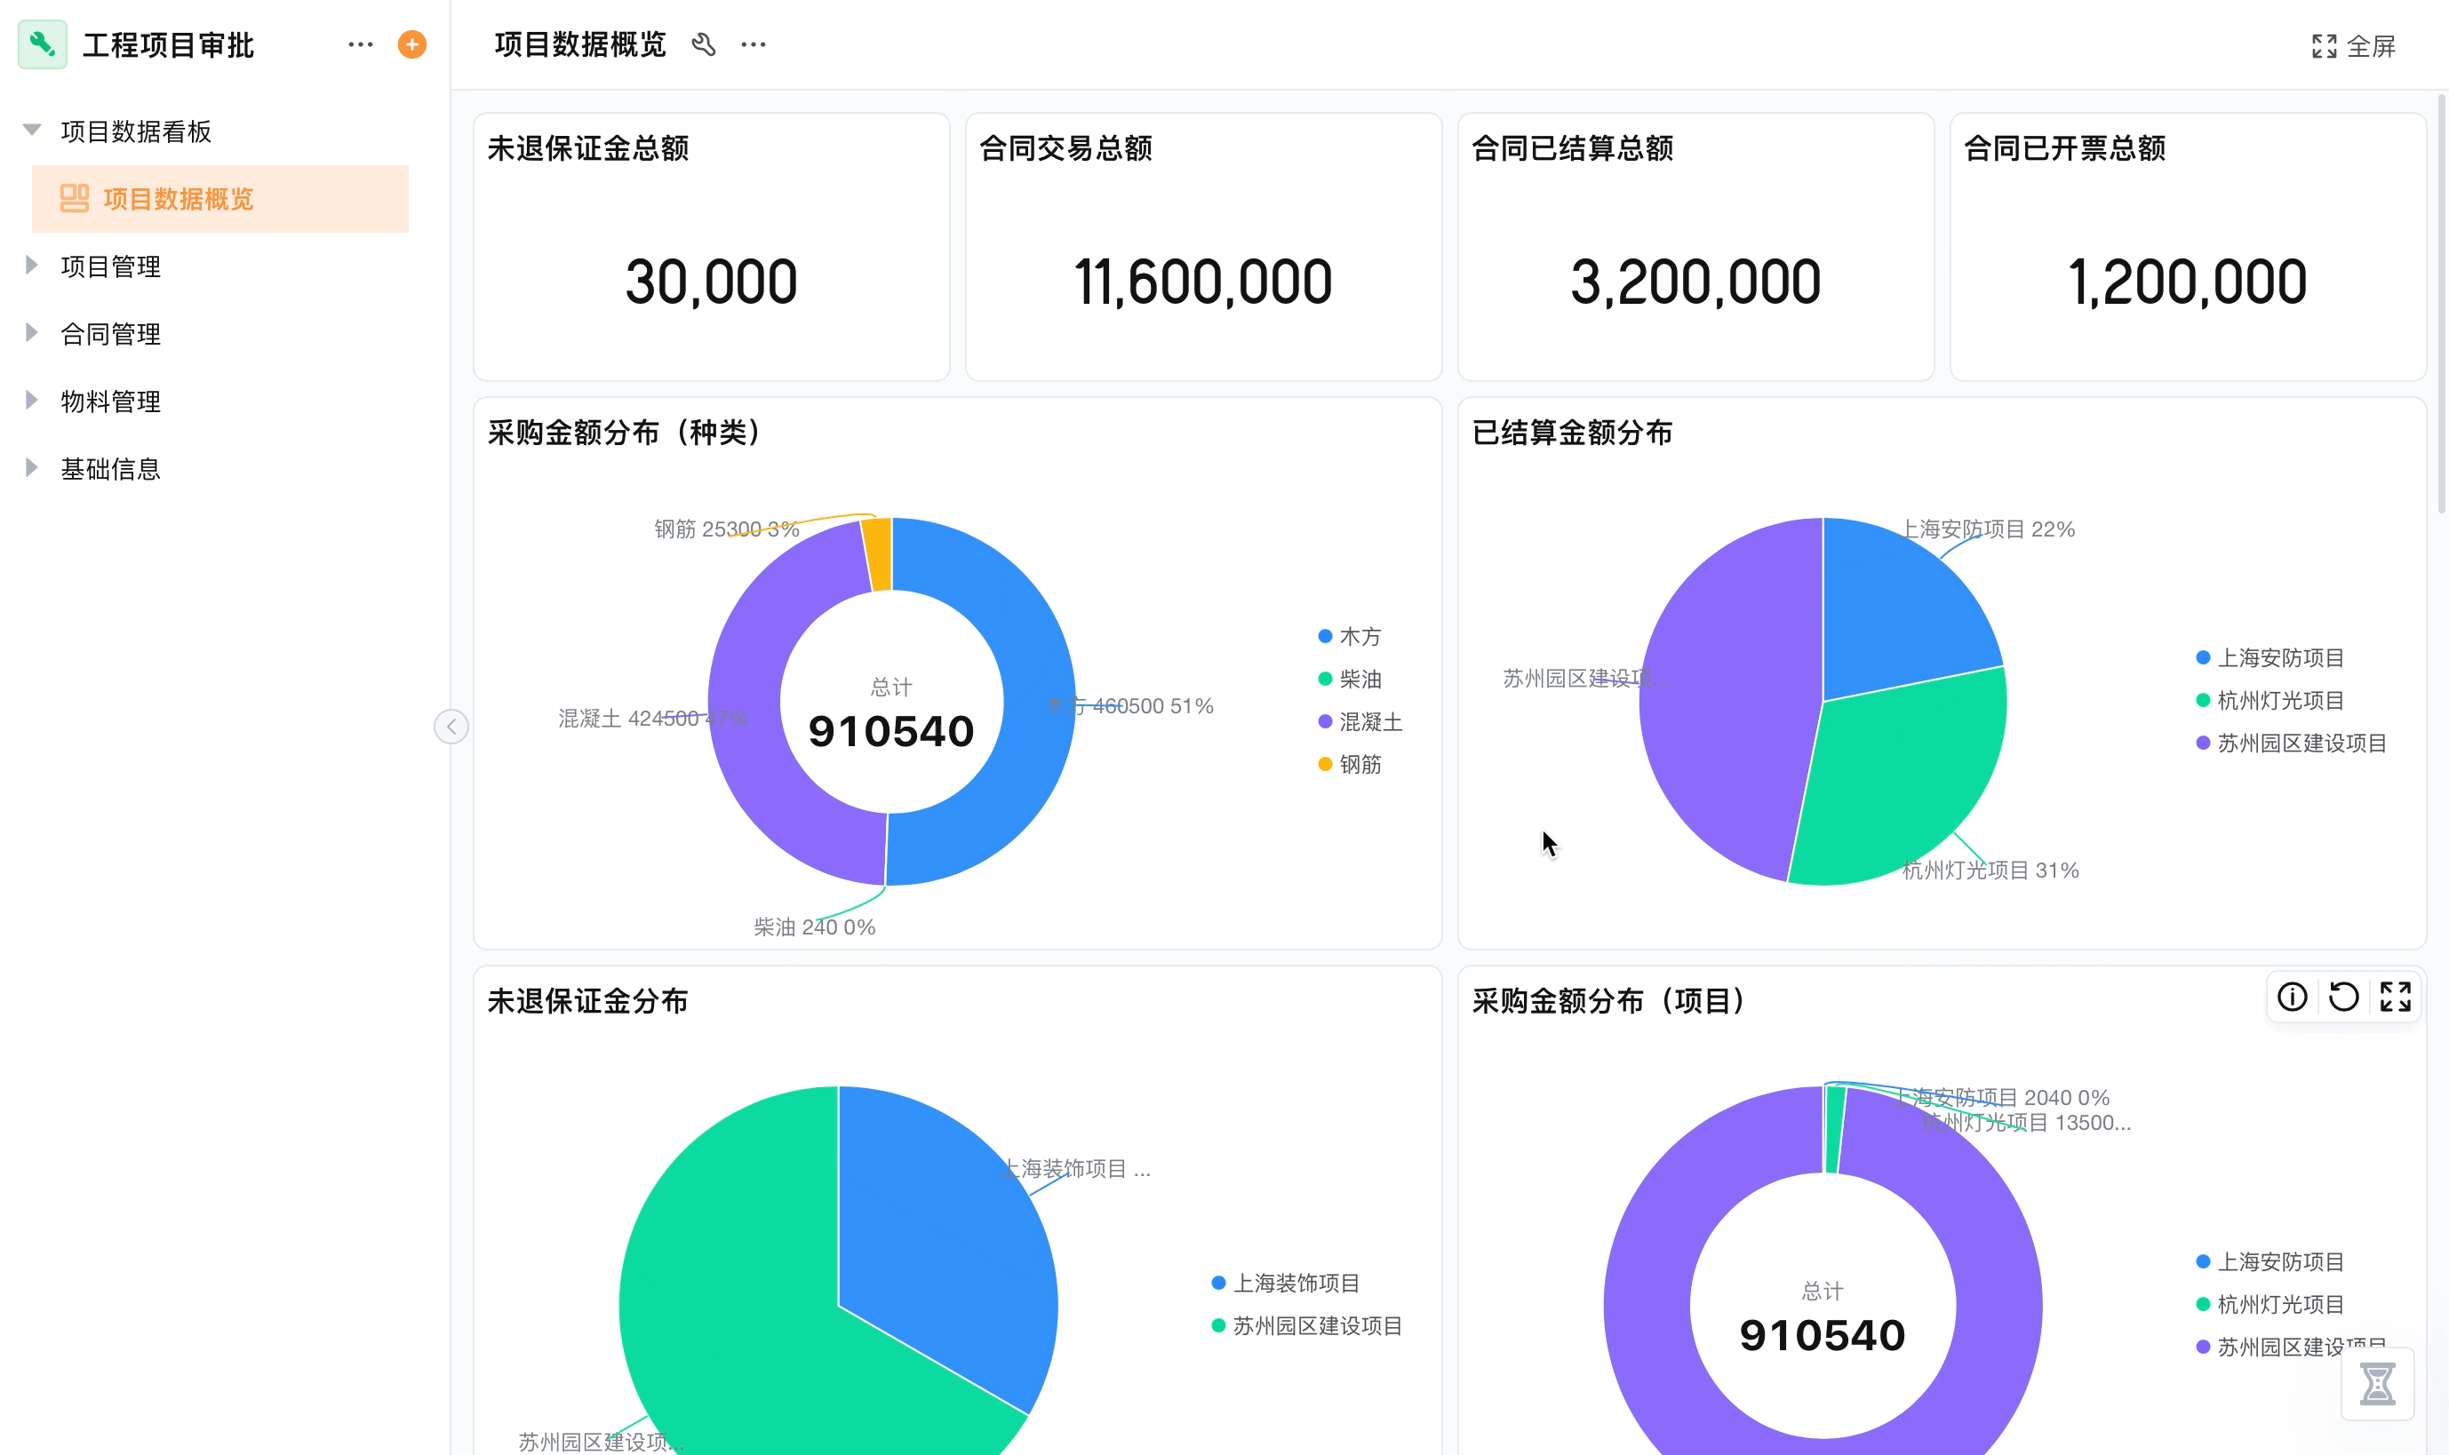Open the wrench edit icon beside the page title

point(703,44)
